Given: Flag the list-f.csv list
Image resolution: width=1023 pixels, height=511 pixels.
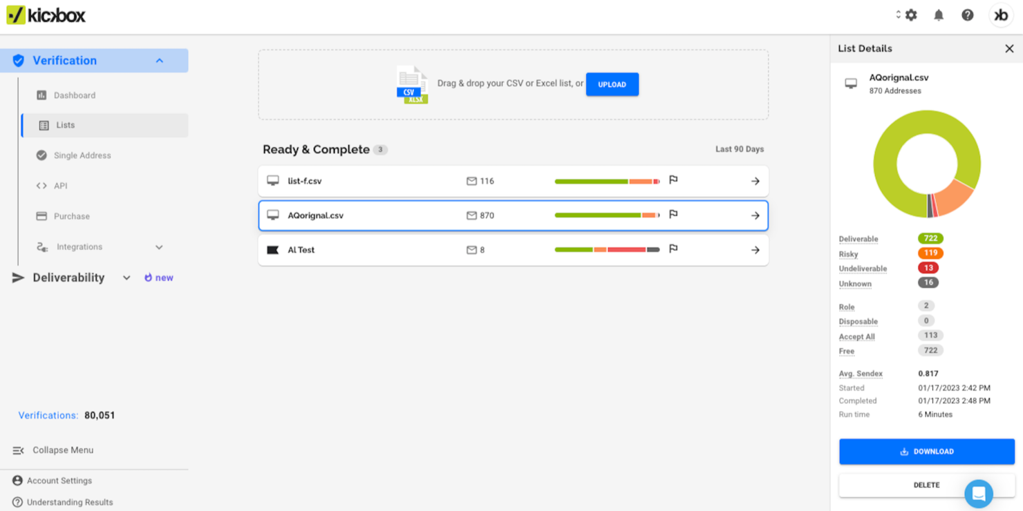Looking at the screenshot, I should pyautogui.click(x=673, y=180).
